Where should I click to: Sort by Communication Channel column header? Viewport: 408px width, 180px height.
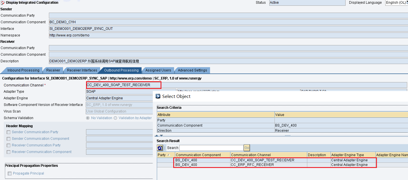[x=269, y=155]
